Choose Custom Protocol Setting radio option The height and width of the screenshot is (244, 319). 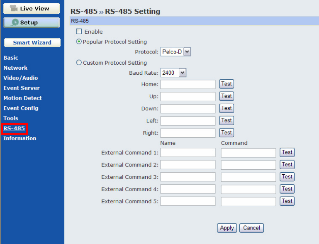(79, 63)
